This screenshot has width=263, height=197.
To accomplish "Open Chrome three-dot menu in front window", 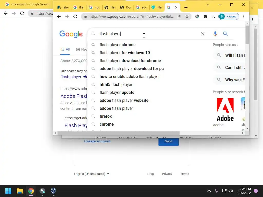I will [x=244, y=16].
